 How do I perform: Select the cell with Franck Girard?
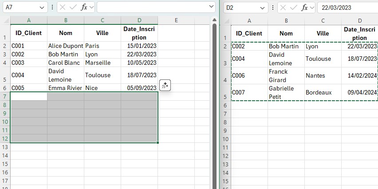tap(286, 75)
